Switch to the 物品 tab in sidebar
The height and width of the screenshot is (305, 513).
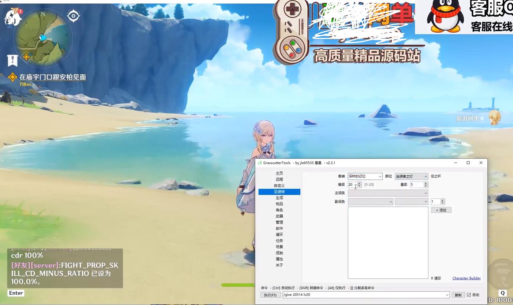(x=279, y=204)
